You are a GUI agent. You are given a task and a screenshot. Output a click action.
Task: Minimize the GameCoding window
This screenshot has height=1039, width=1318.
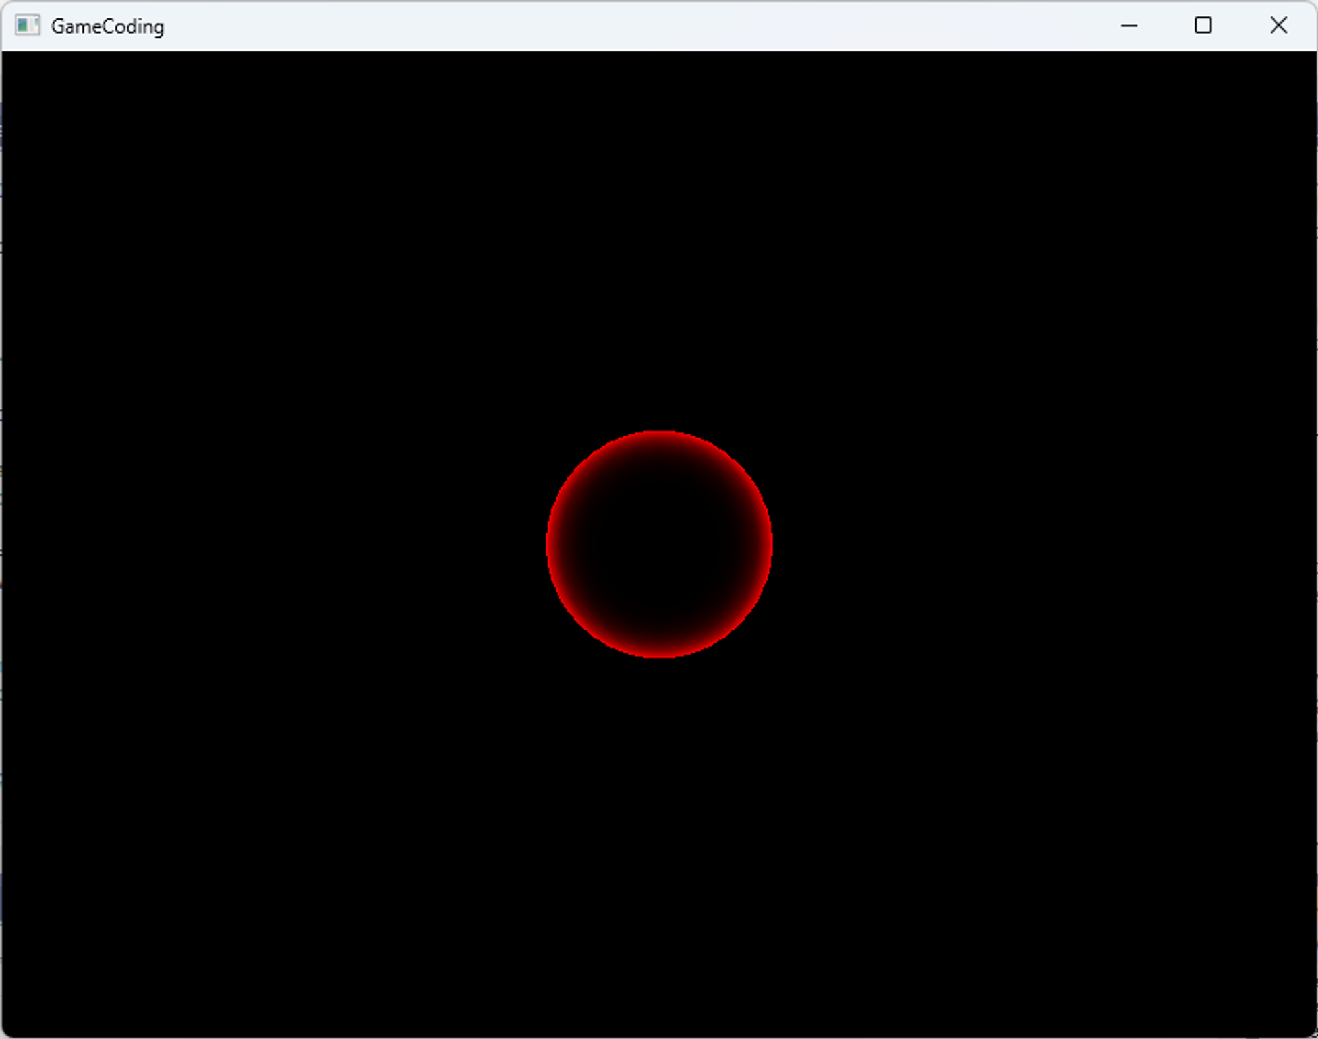tap(1129, 26)
